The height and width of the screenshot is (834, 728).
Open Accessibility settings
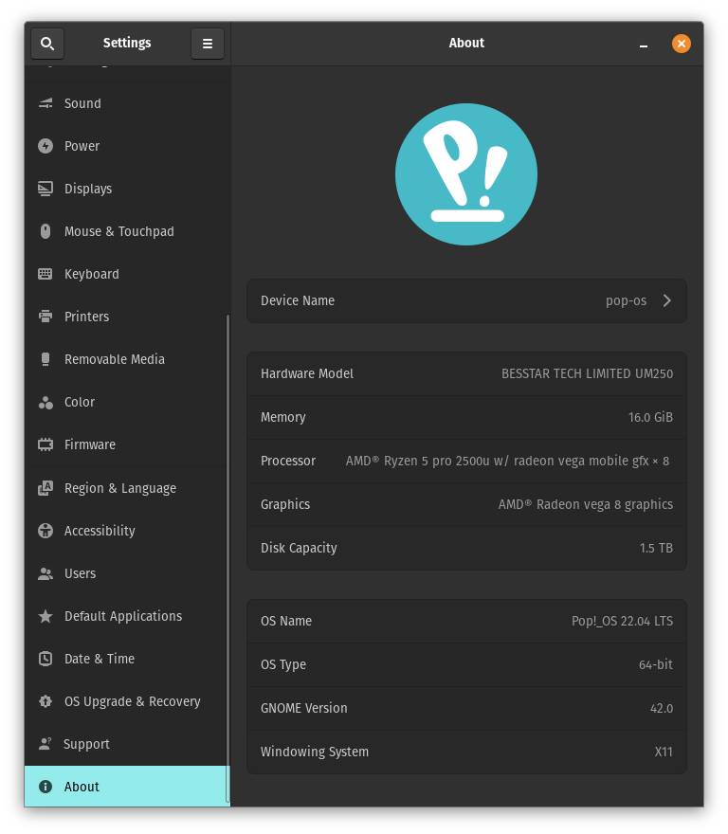click(125, 531)
